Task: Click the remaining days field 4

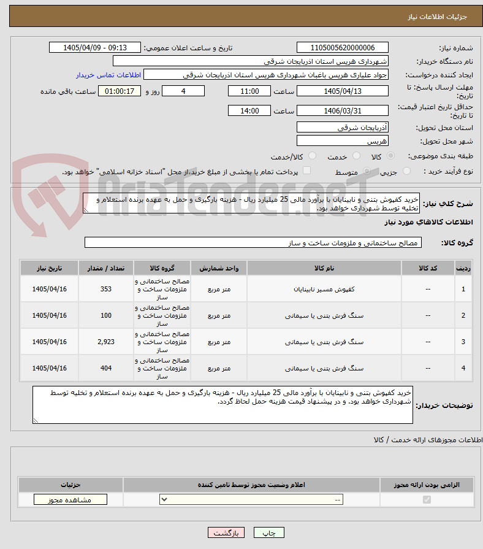Action: [183, 91]
